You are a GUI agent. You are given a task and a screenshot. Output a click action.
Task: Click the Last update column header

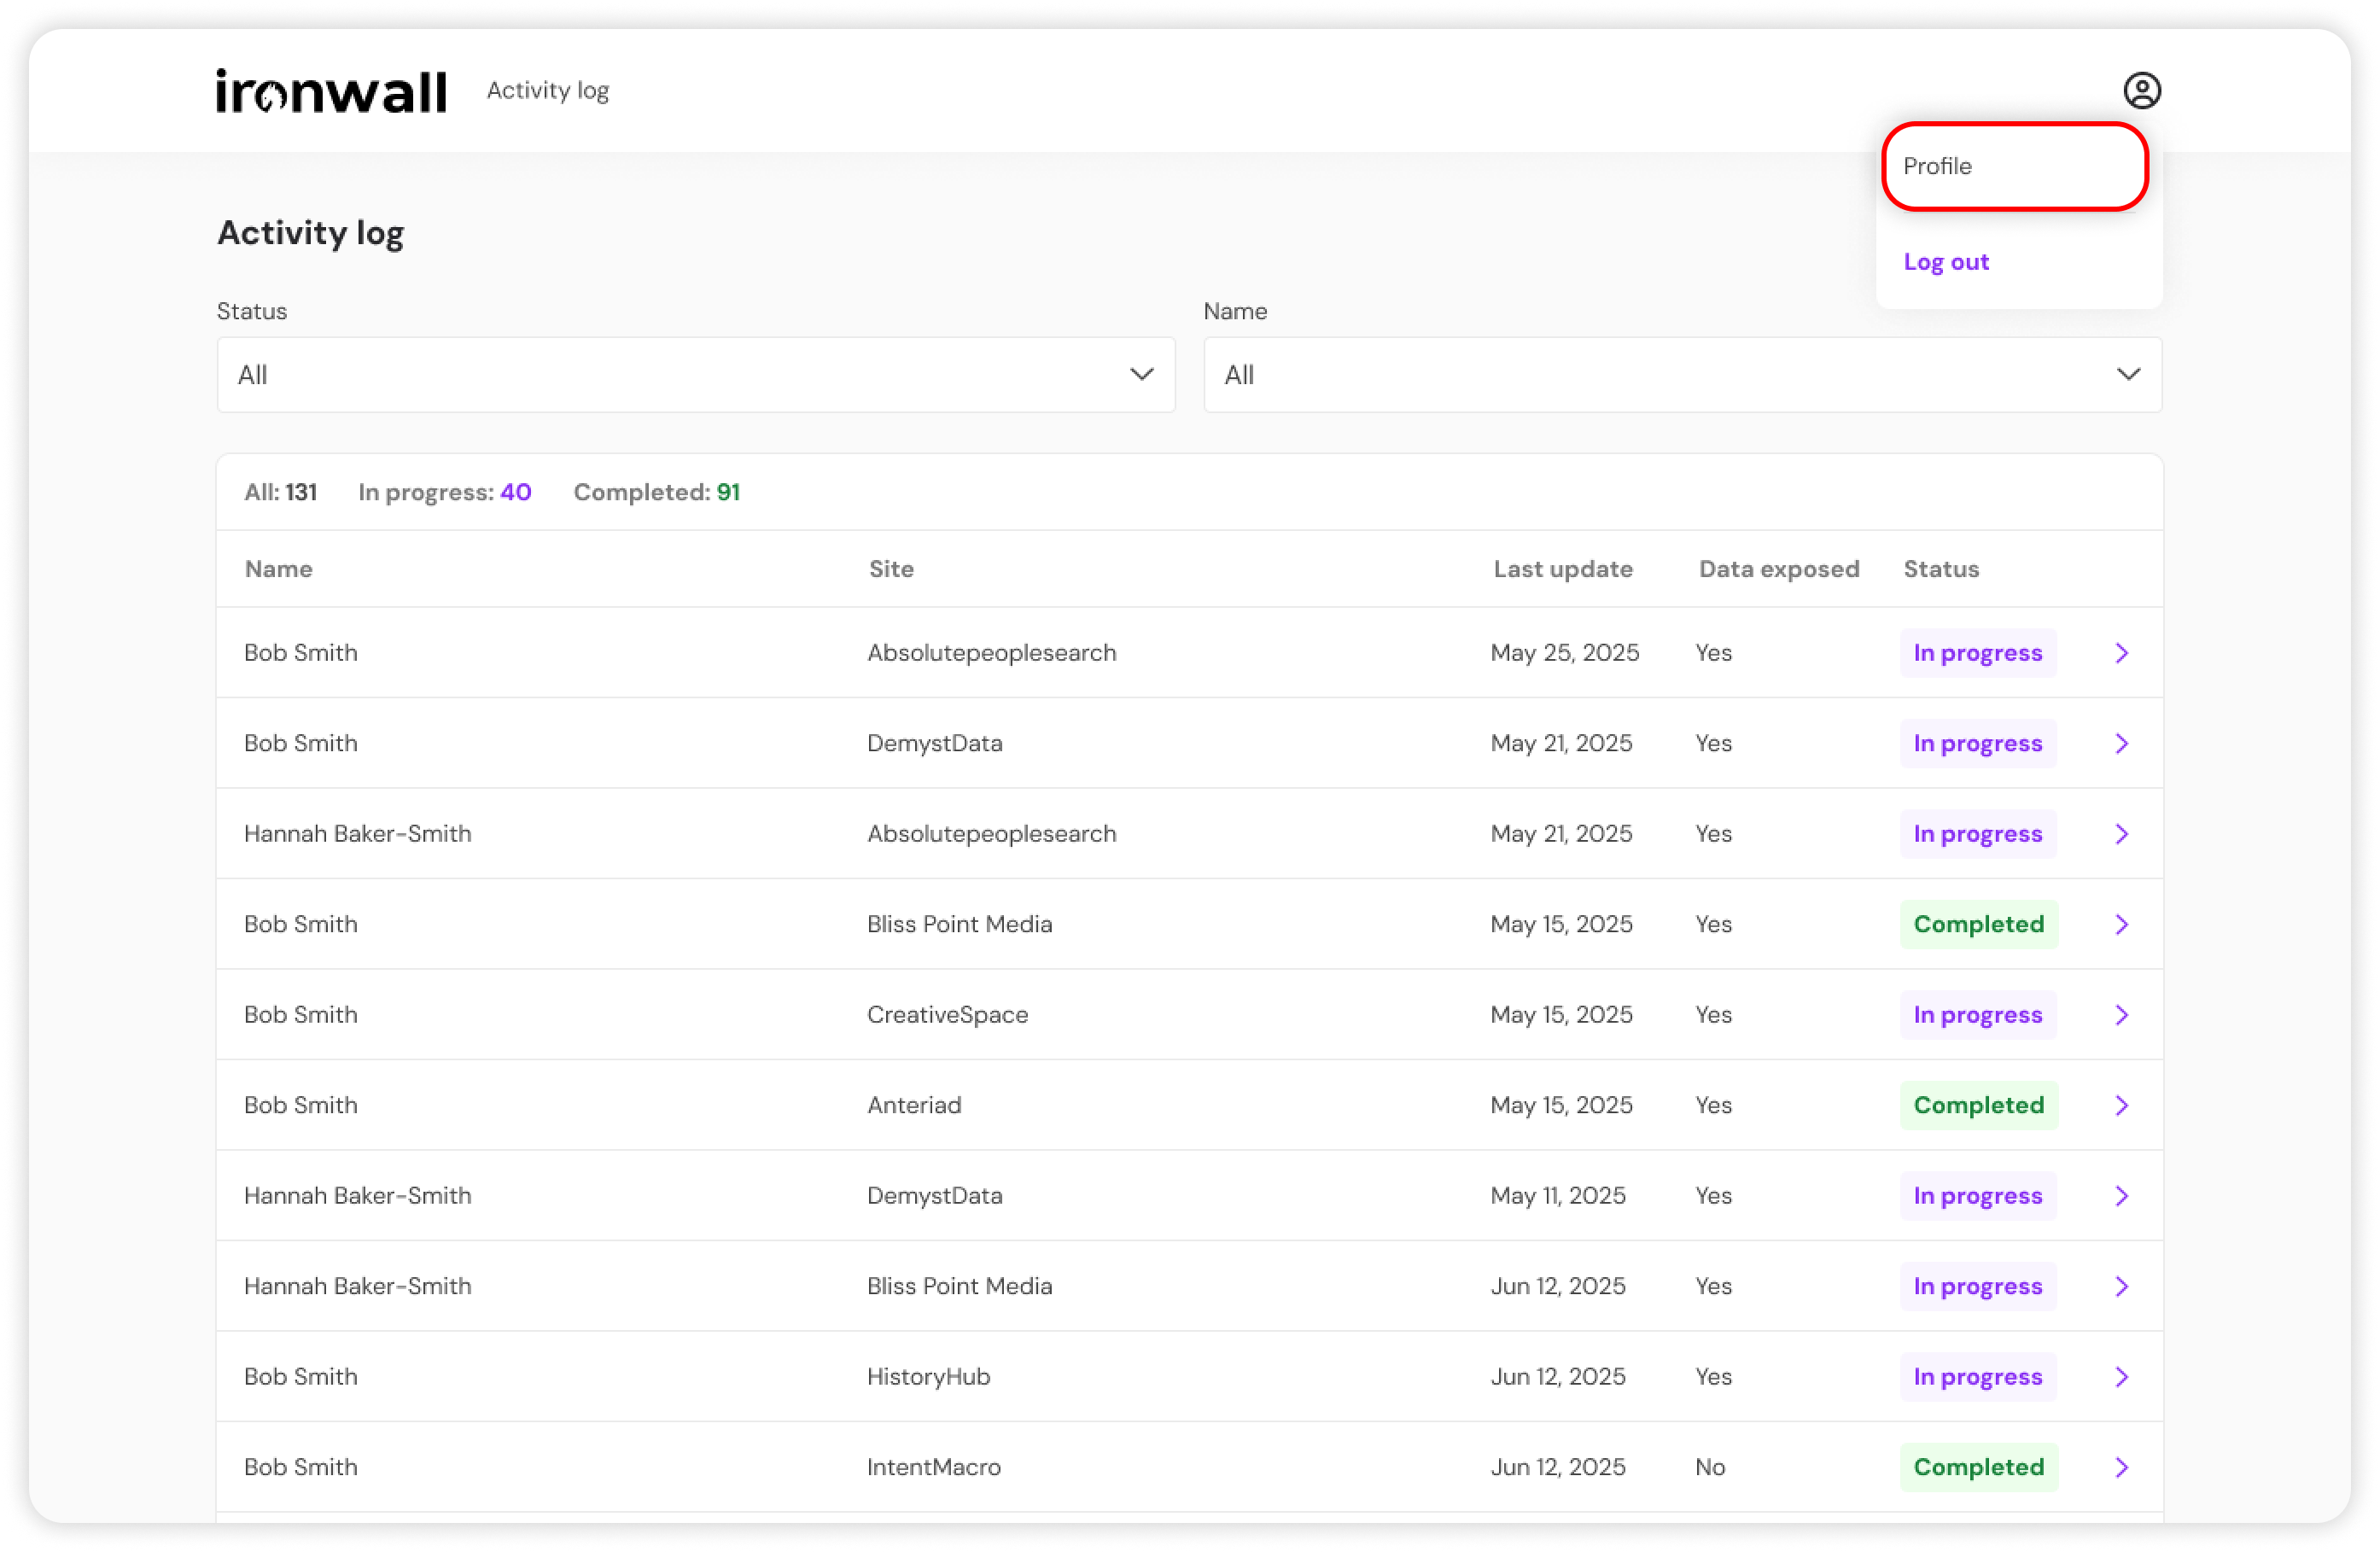click(x=1563, y=569)
